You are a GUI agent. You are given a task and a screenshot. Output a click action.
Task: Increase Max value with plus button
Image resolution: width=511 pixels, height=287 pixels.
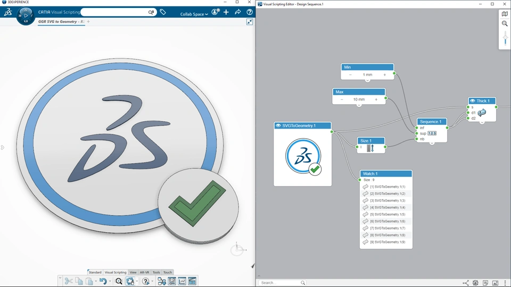376,99
